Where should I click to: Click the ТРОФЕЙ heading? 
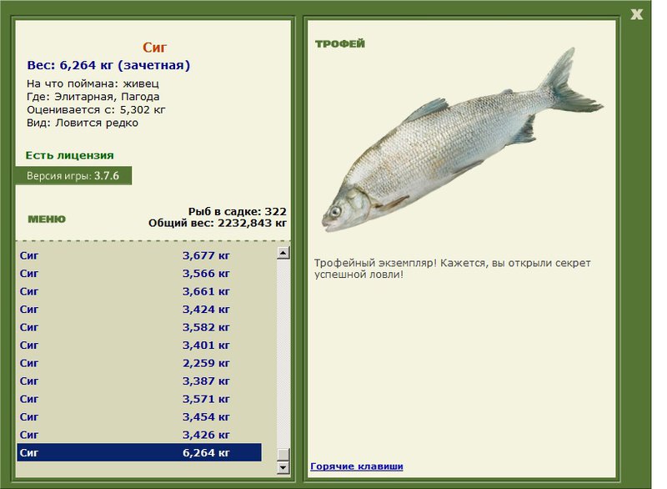340,44
